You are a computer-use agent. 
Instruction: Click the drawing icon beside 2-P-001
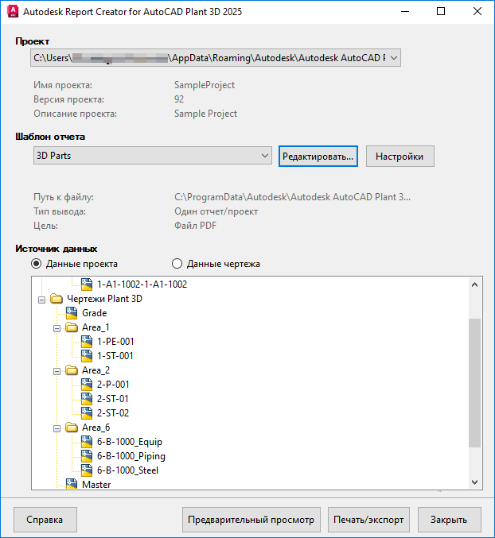(x=87, y=385)
